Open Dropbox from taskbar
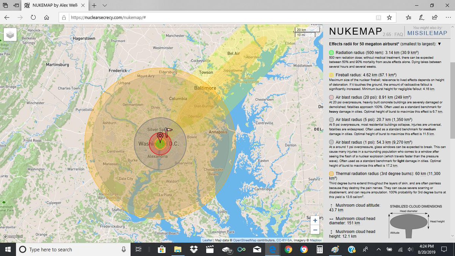Viewport: 455px width, 256px height. [194, 250]
